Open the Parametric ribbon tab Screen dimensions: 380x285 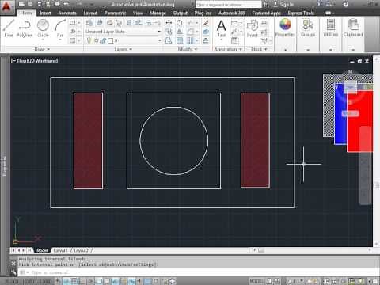click(115, 13)
